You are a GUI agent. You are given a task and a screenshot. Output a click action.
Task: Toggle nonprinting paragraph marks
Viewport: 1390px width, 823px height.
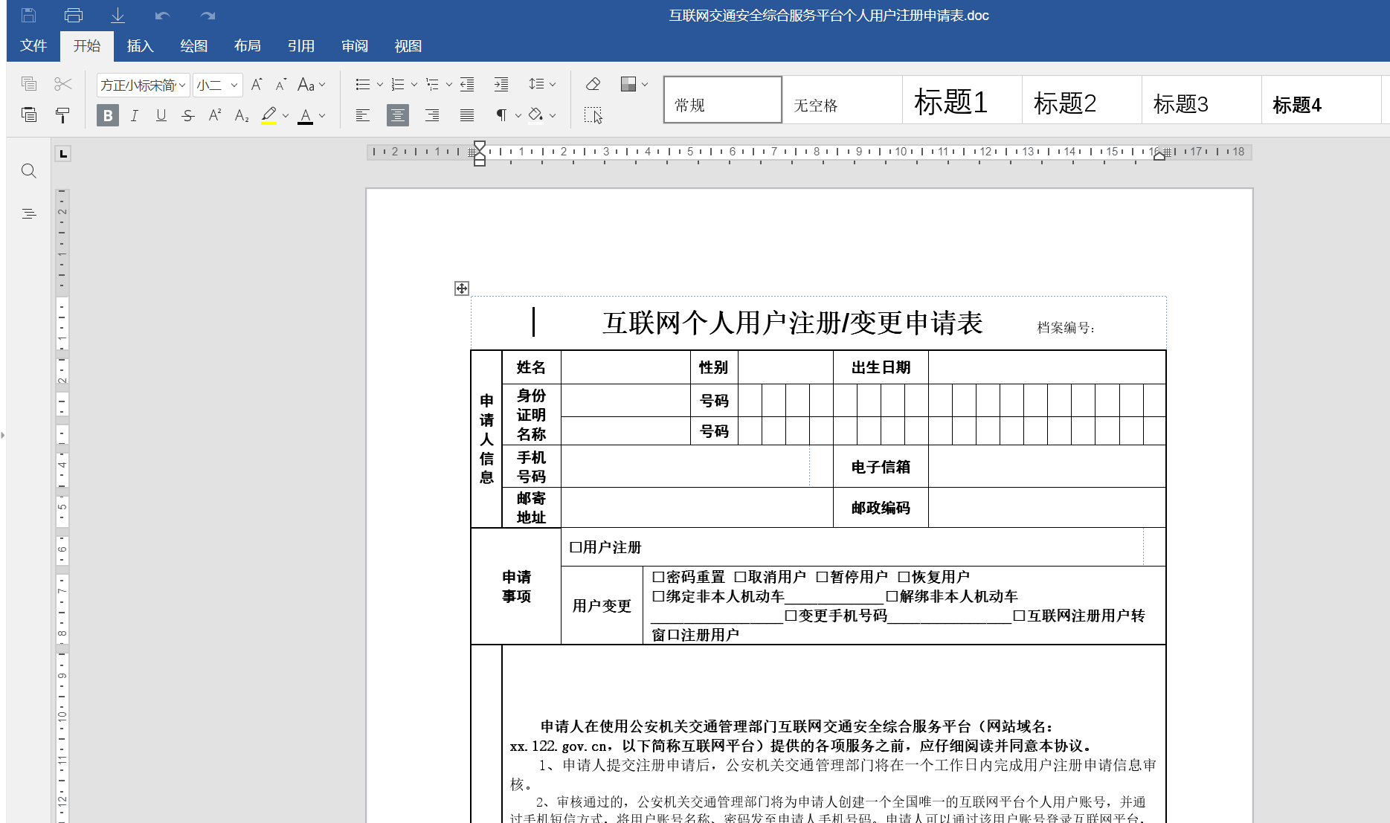(x=501, y=115)
